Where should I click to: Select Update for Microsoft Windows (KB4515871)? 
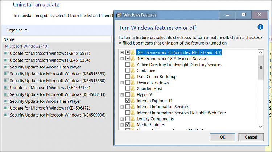pyautogui.click(x=50, y=53)
